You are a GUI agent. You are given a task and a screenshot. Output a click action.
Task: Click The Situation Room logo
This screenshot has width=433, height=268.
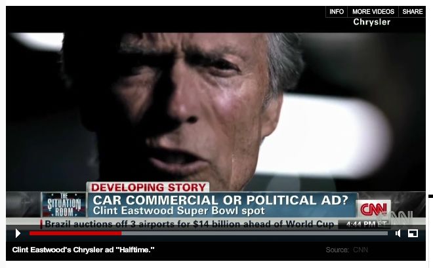pos(64,205)
